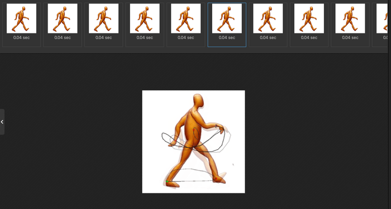Click the 0.04 sec duration under second frame

pyautogui.click(x=63, y=37)
